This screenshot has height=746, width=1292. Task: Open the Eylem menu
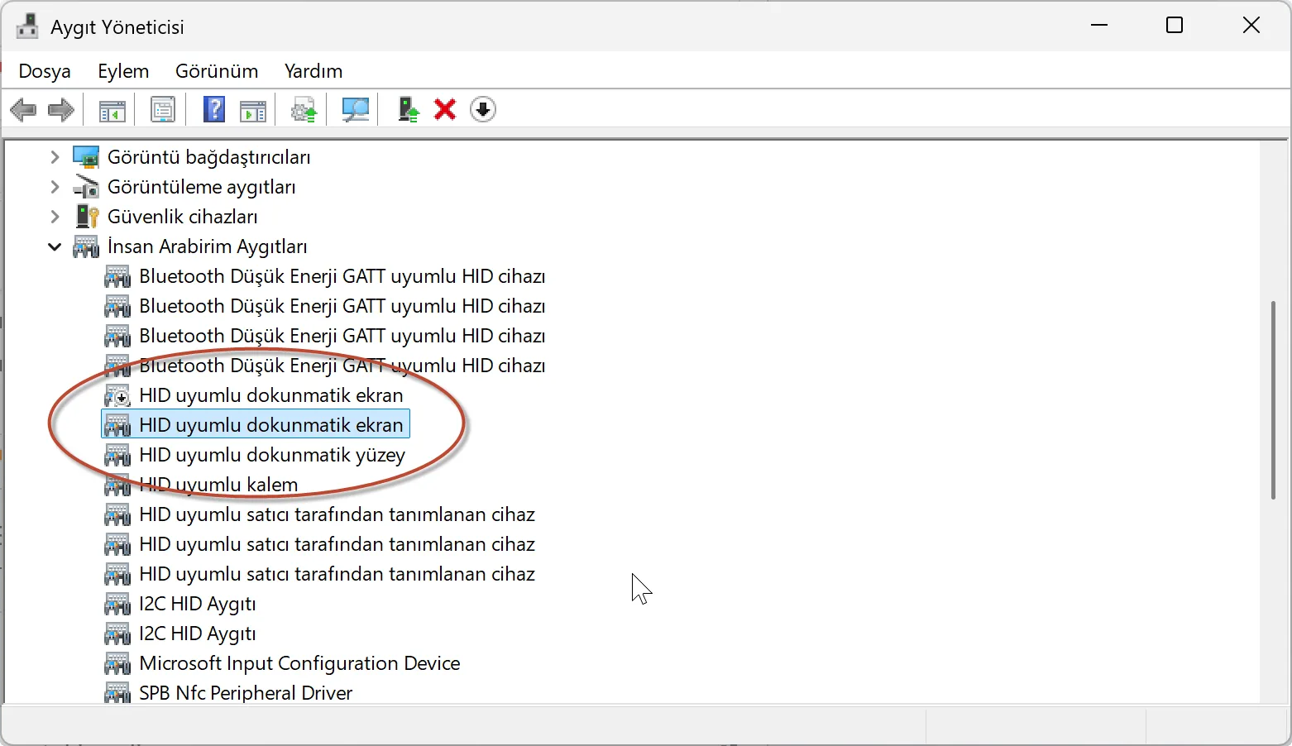tap(123, 71)
